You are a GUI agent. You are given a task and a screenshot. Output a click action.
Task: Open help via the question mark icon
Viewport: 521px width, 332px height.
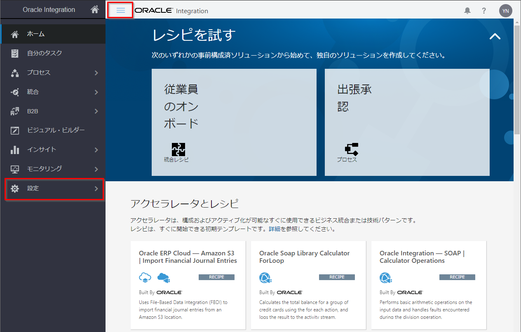click(484, 11)
